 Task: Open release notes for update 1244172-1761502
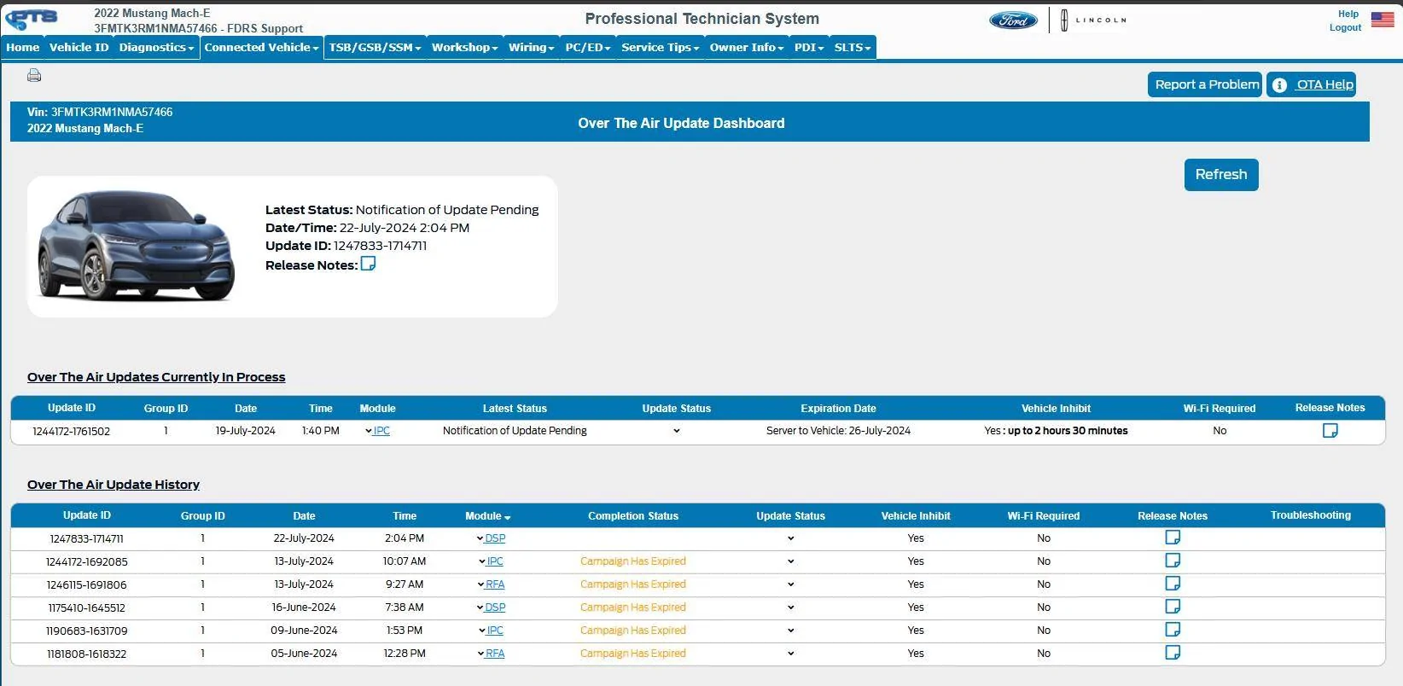point(1330,431)
